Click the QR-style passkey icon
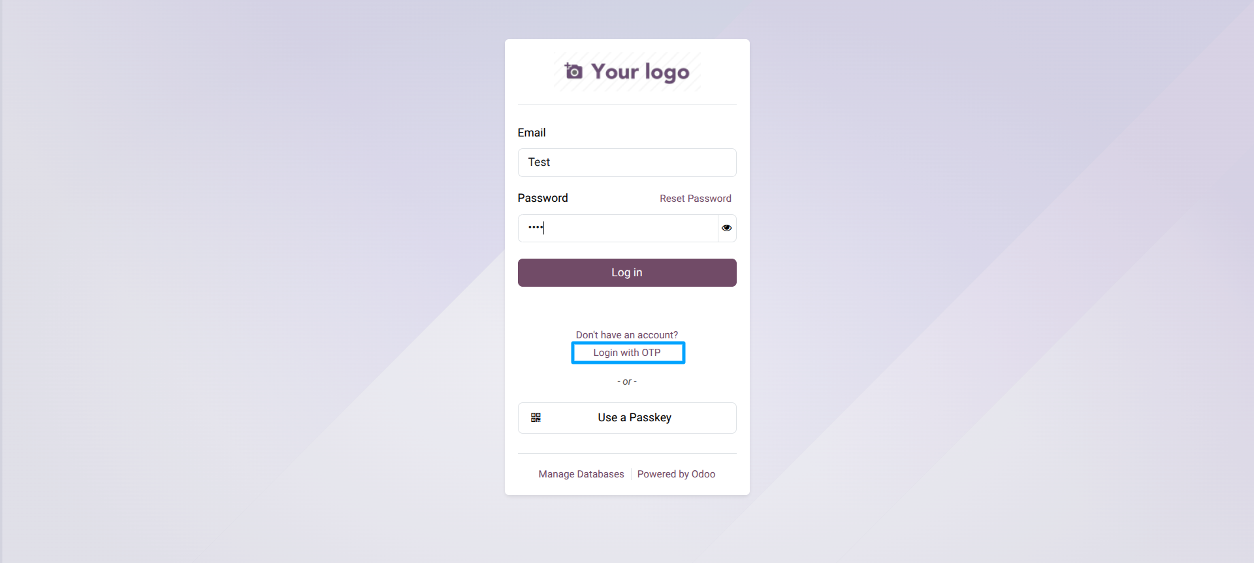 coord(536,417)
